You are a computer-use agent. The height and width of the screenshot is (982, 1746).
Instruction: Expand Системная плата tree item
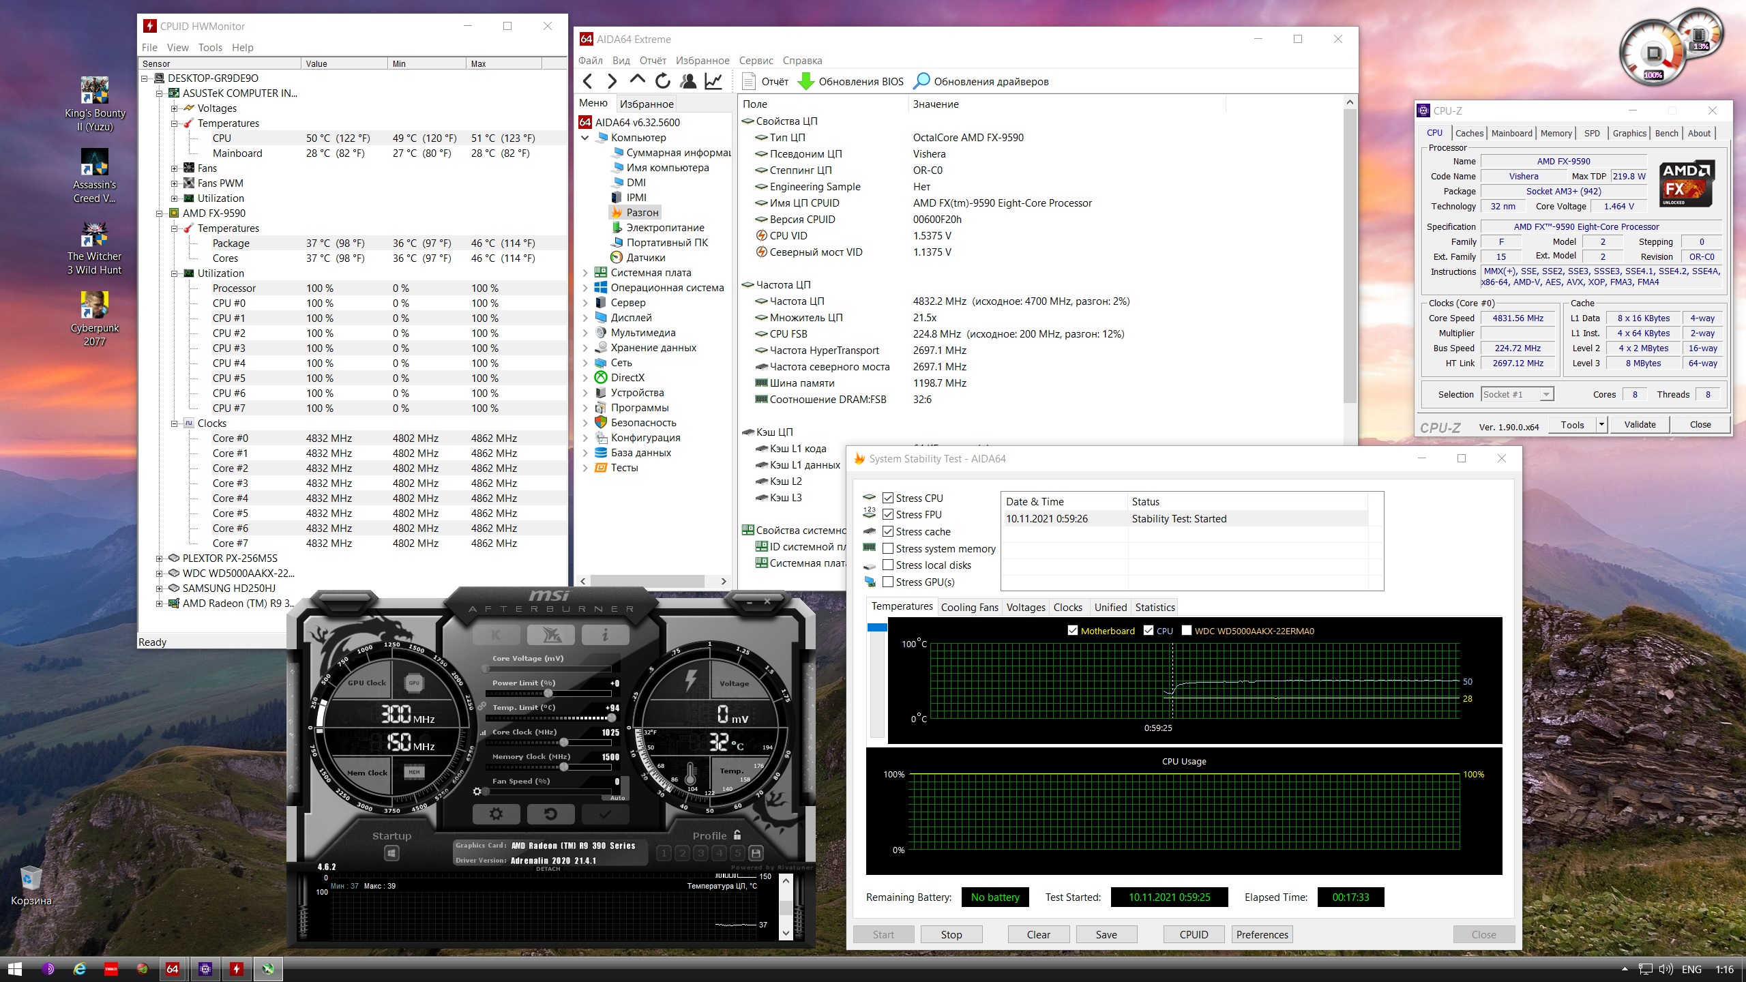(585, 273)
